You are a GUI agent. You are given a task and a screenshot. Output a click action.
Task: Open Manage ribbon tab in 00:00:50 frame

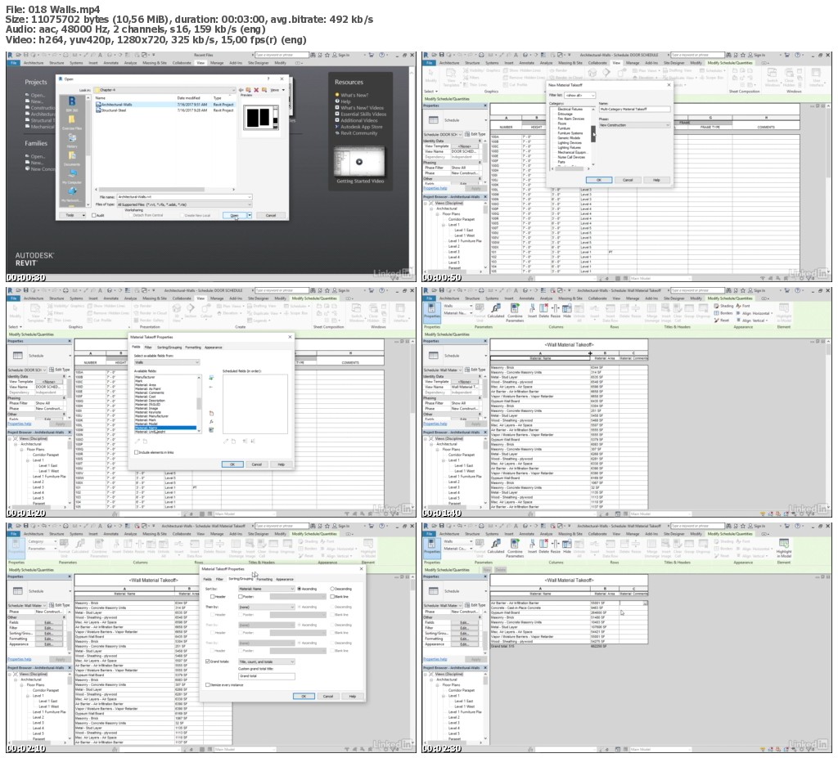tap(633, 62)
